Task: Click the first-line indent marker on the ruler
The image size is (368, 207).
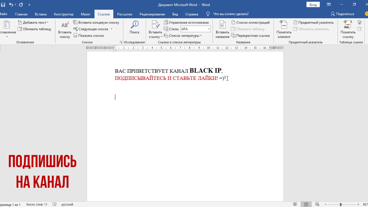Action: [114, 47]
